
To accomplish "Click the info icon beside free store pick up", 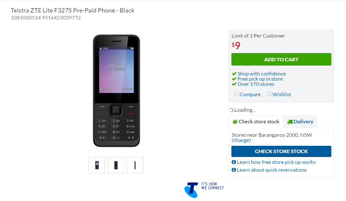I will [x=234, y=162].
